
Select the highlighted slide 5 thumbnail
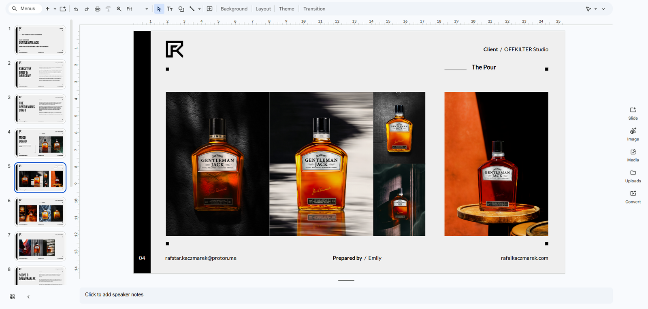click(40, 178)
